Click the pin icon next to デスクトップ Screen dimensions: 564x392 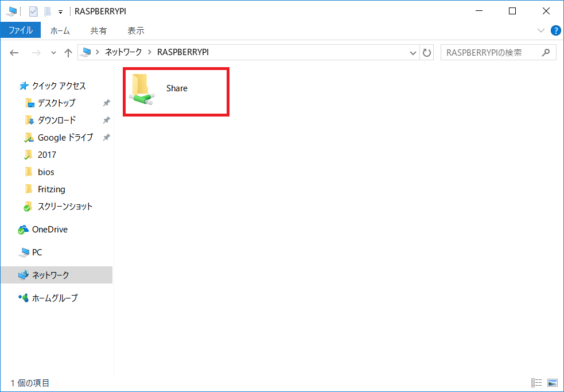[x=106, y=103]
